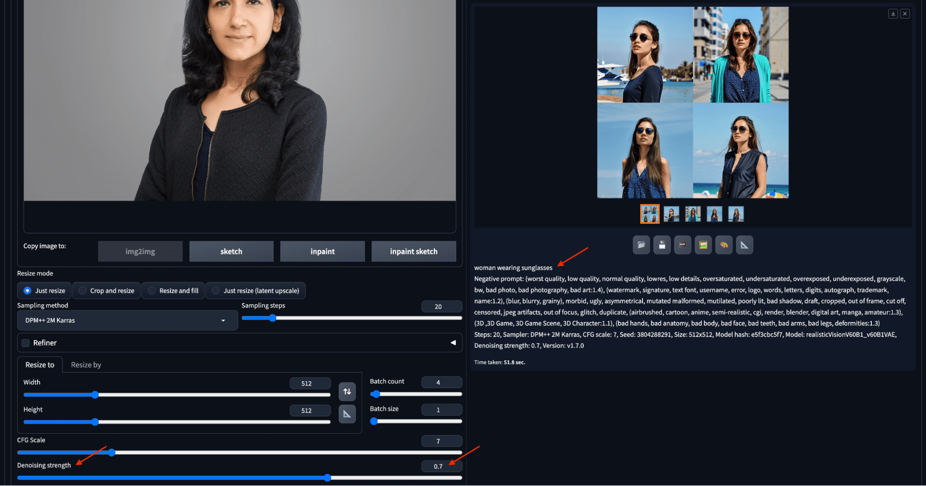
Task: Select Just resize (latent upscale) option
Action: (x=256, y=290)
